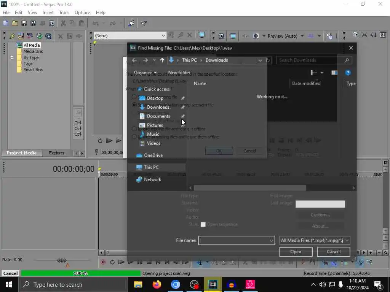Click the Cancel button beside the progress bar
Viewport: 390px width, 292px height.
tap(10, 273)
